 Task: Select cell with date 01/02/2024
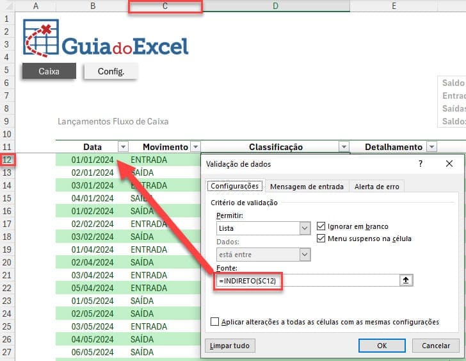(x=92, y=211)
